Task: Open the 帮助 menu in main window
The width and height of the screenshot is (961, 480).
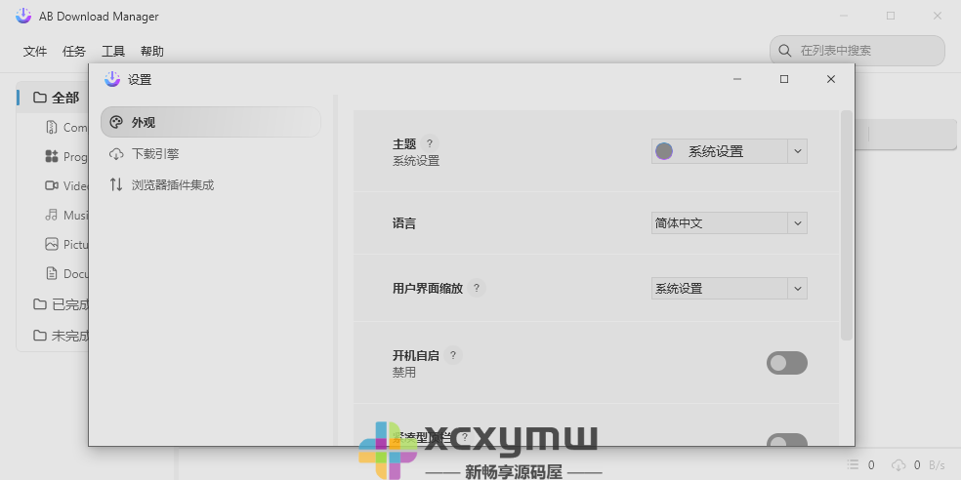Action: 152,52
